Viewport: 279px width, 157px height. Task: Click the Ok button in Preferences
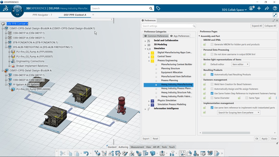[257, 139]
